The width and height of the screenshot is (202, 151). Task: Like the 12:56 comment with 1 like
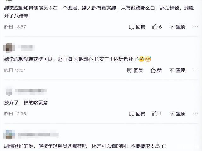click(155, 114)
